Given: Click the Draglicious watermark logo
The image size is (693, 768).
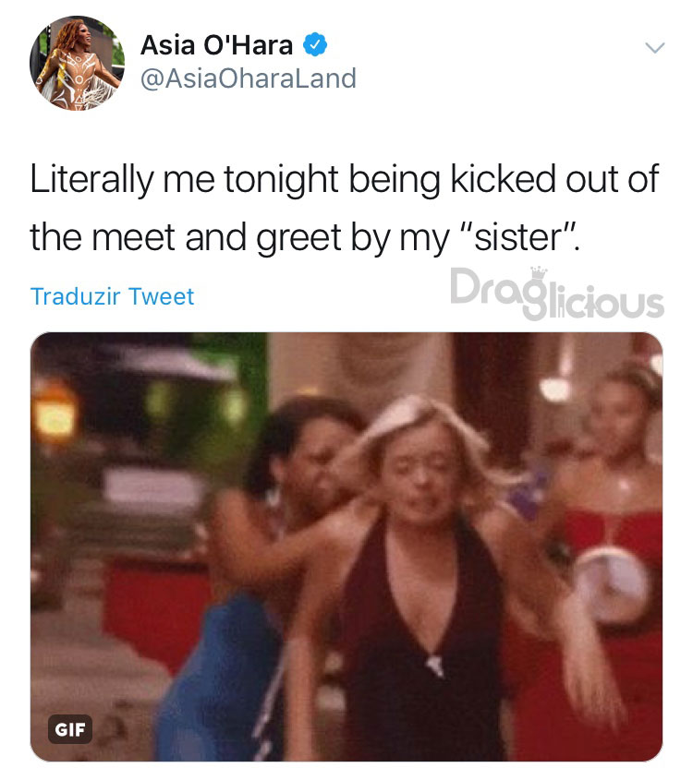Looking at the screenshot, I should coord(556,293).
